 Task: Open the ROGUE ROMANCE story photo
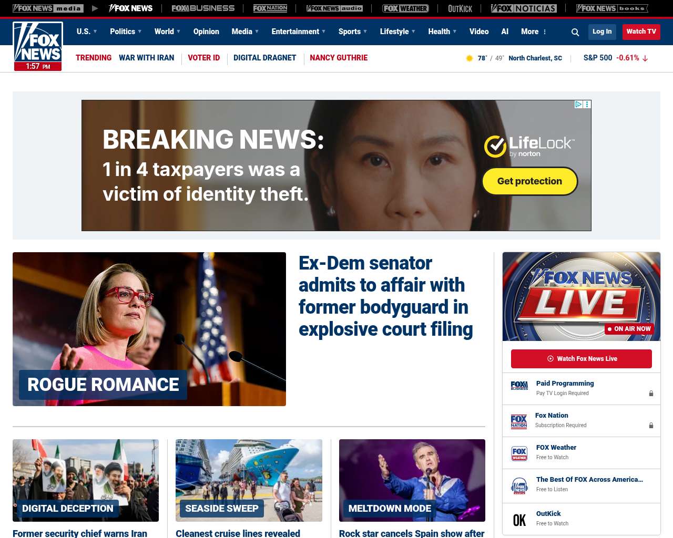tap(149, 329)
